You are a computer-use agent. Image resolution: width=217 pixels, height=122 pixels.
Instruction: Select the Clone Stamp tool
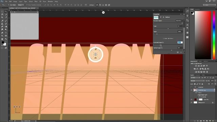(2, 24)
